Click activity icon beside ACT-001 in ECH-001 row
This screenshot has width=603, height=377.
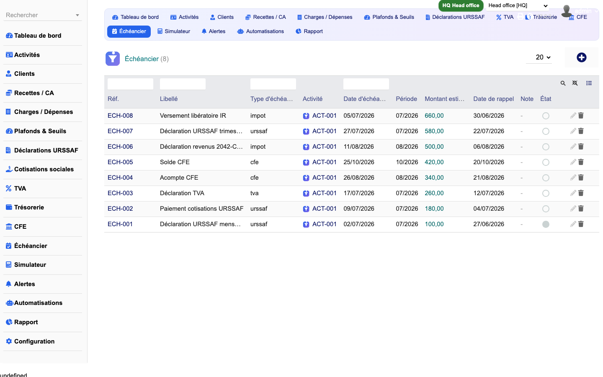pyautogui.click(x=306, y=225)
